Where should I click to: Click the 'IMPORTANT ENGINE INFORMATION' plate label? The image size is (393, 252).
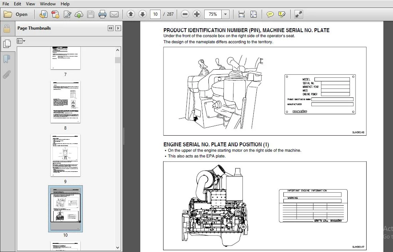pos(307,191)
